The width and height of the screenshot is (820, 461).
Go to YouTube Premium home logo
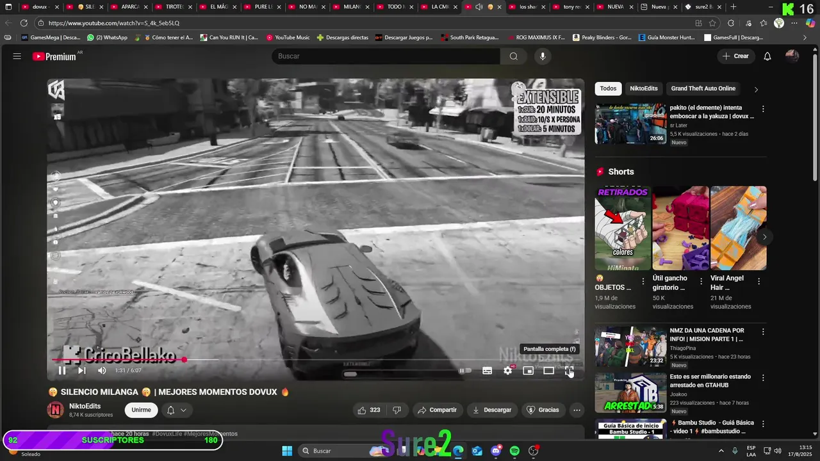(54, 56)
